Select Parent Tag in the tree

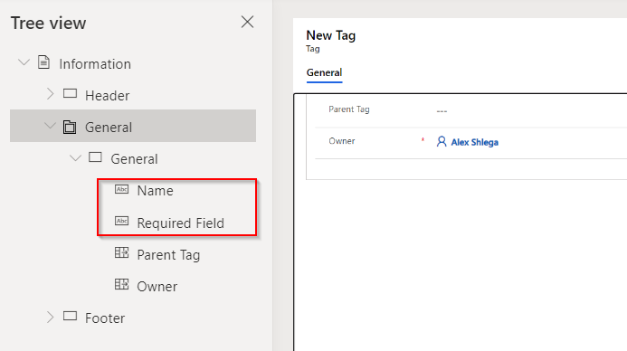168,255
